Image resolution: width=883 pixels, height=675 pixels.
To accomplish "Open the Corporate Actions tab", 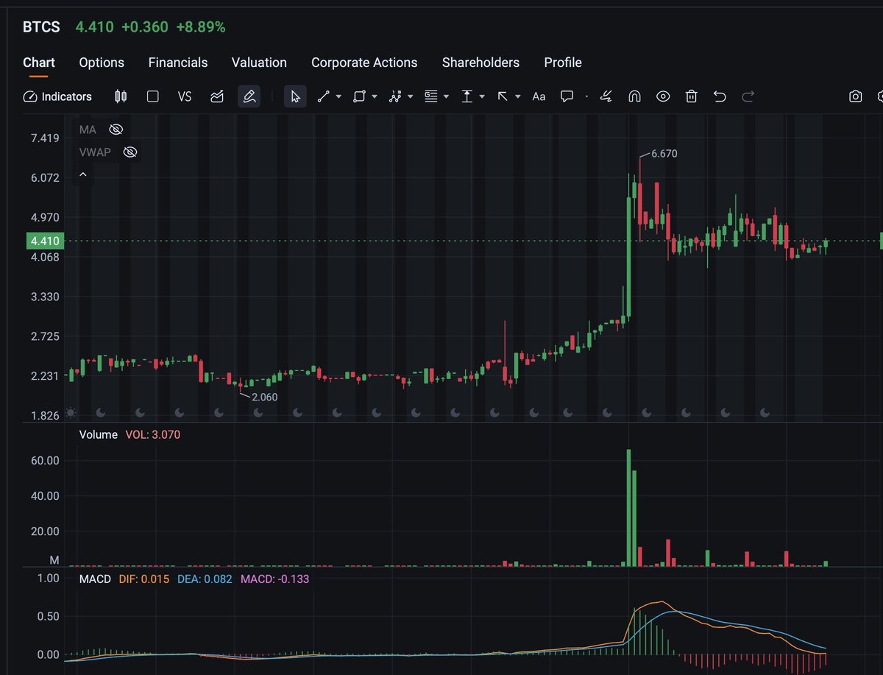I will point(364,63).
